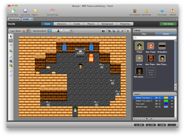Remove layer with minus button
Image resolution: width=185 pixels, height=137 pixels.
tap(139, 119)
